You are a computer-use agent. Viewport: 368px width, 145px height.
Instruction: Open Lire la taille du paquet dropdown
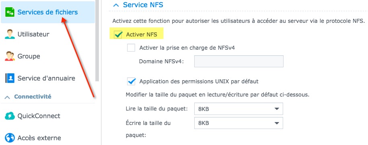[238, 109]
